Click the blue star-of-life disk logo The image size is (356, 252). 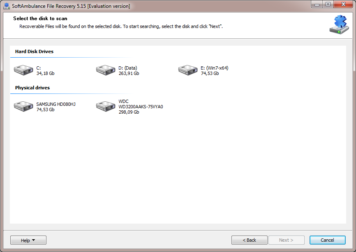pos(339,25)
